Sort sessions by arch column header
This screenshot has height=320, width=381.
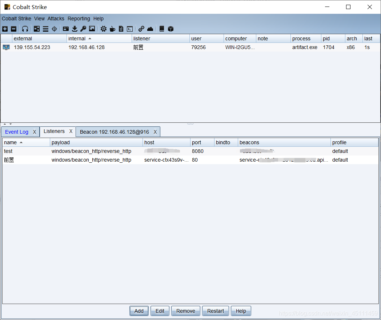coord(354,39)
